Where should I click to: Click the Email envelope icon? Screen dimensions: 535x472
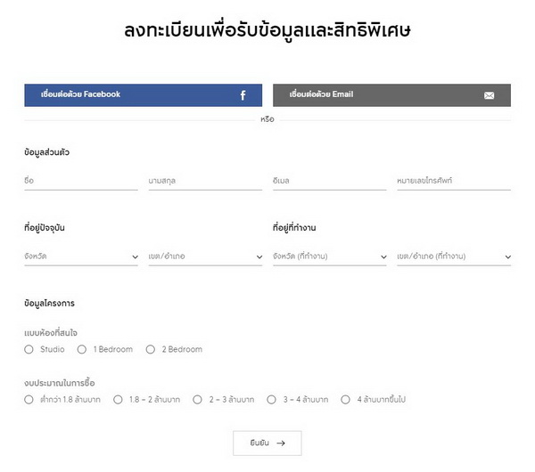pyautogui.click(x=489, y=95)
